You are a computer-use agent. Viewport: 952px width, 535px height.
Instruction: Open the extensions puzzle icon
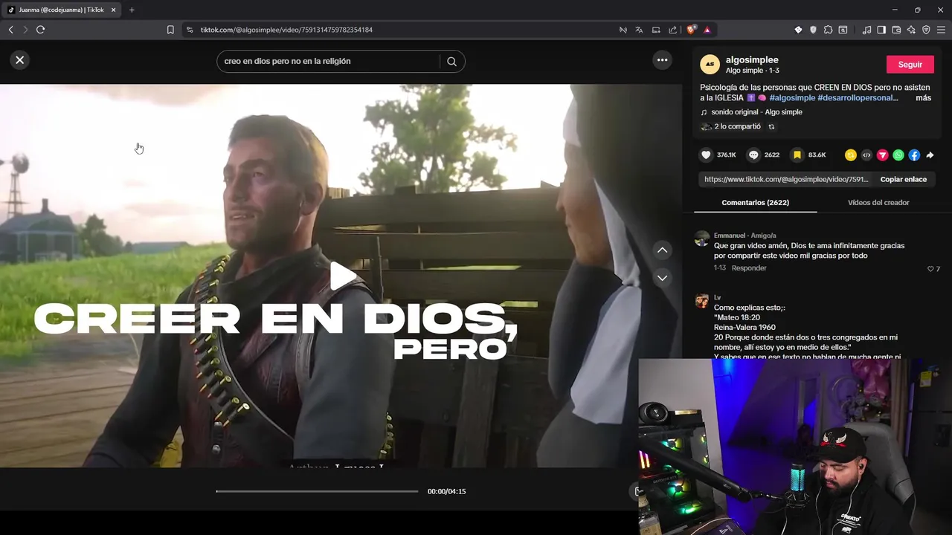coord(828,30)
